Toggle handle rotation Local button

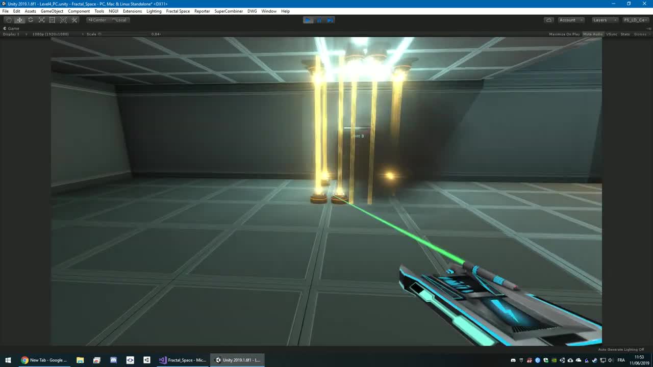coord(119,20)
